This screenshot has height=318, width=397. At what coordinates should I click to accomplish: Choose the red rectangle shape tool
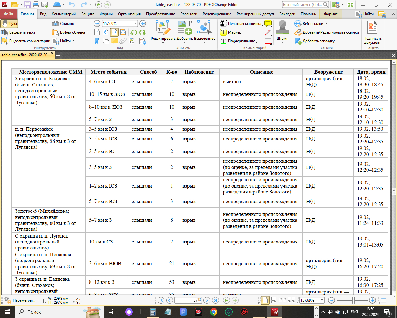pyautogui.click(x=268, y=41)
